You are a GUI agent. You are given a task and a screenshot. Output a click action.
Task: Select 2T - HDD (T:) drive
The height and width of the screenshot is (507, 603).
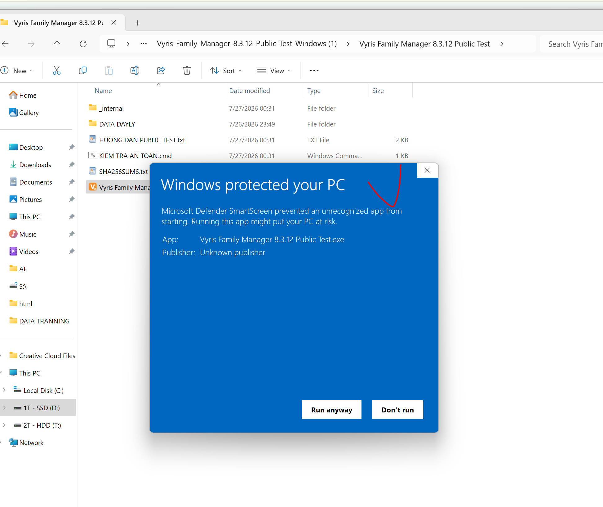[42, 425]
